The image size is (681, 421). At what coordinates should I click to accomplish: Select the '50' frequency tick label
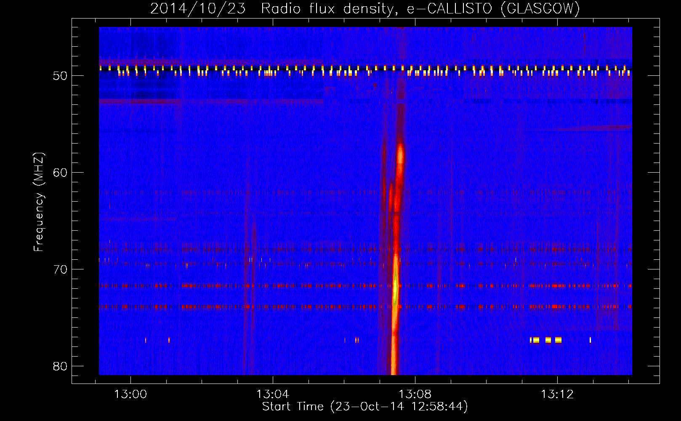(x=61, y=76)
